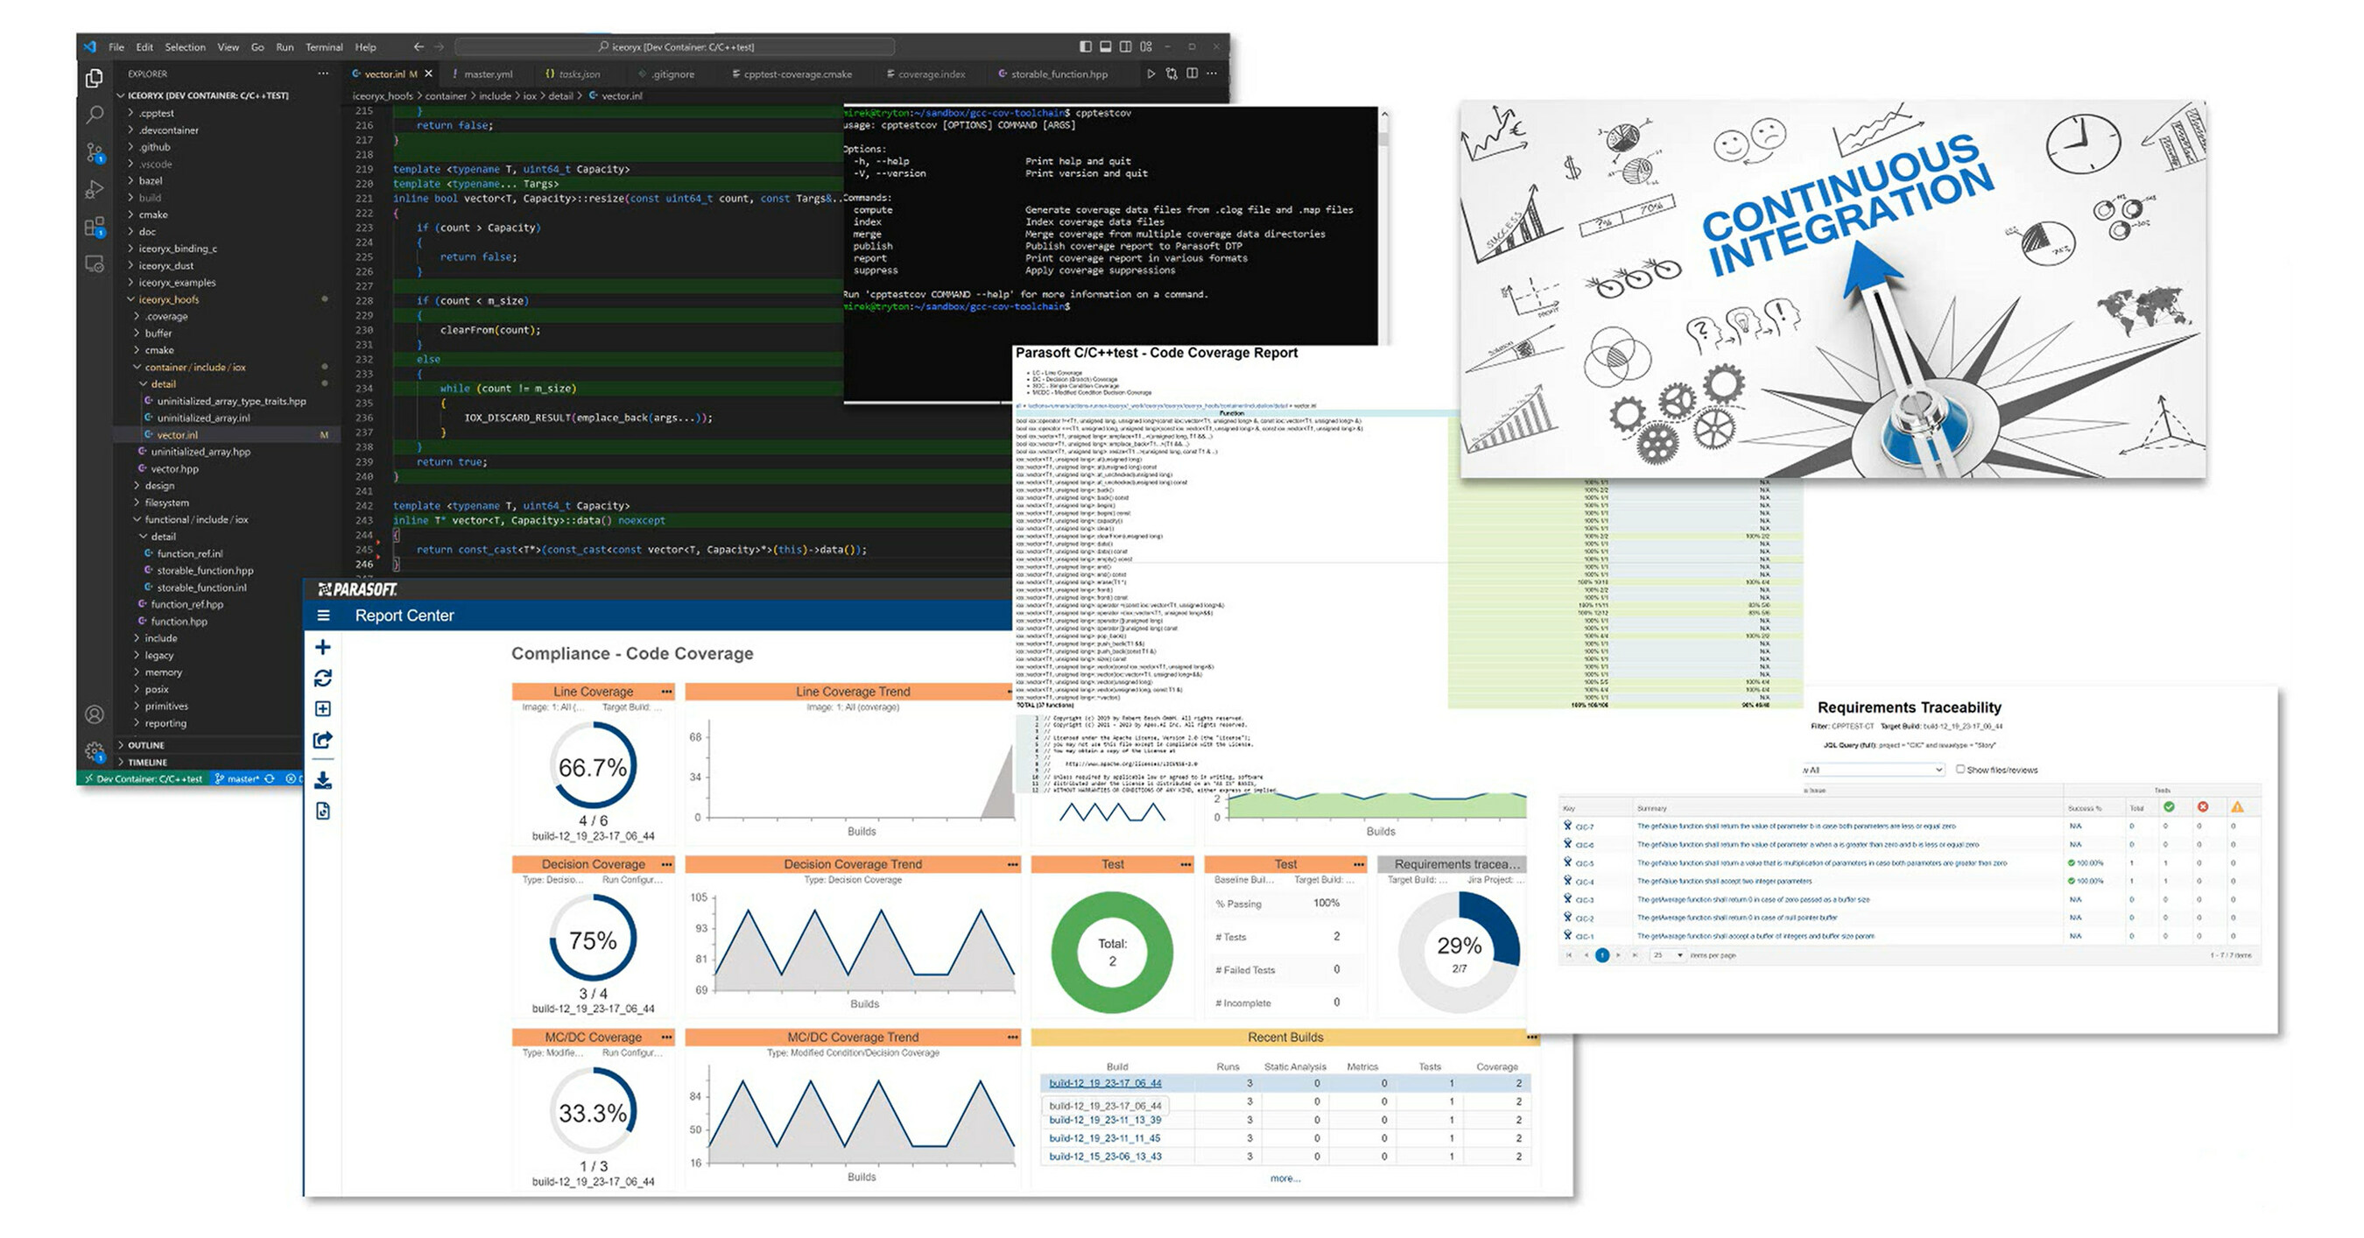
Task: Click the Parasoft hamburger menu icon
Action: 323,615
